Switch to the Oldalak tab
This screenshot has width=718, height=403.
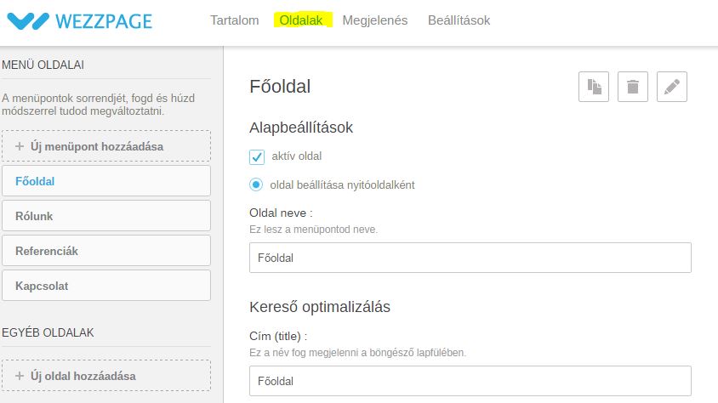point(301,20)
